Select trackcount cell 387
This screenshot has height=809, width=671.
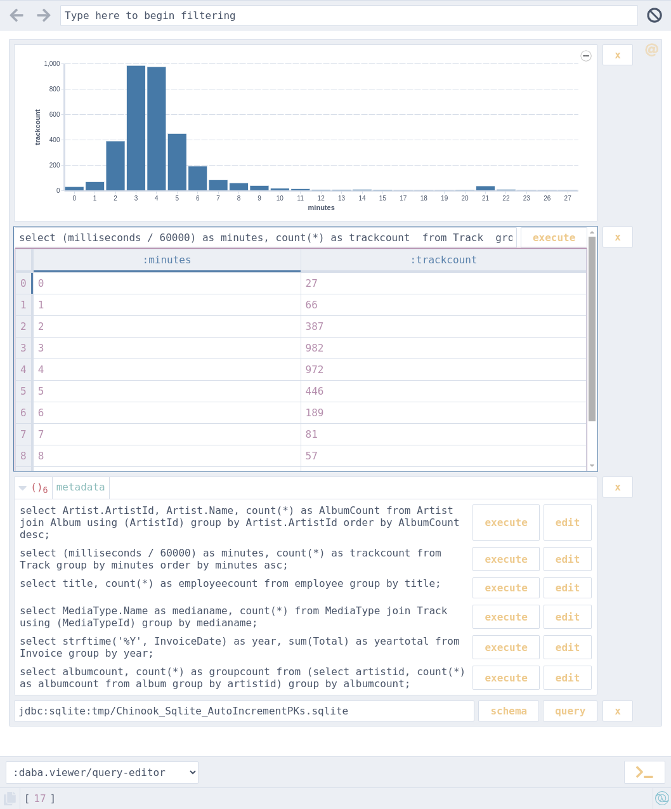443,326
